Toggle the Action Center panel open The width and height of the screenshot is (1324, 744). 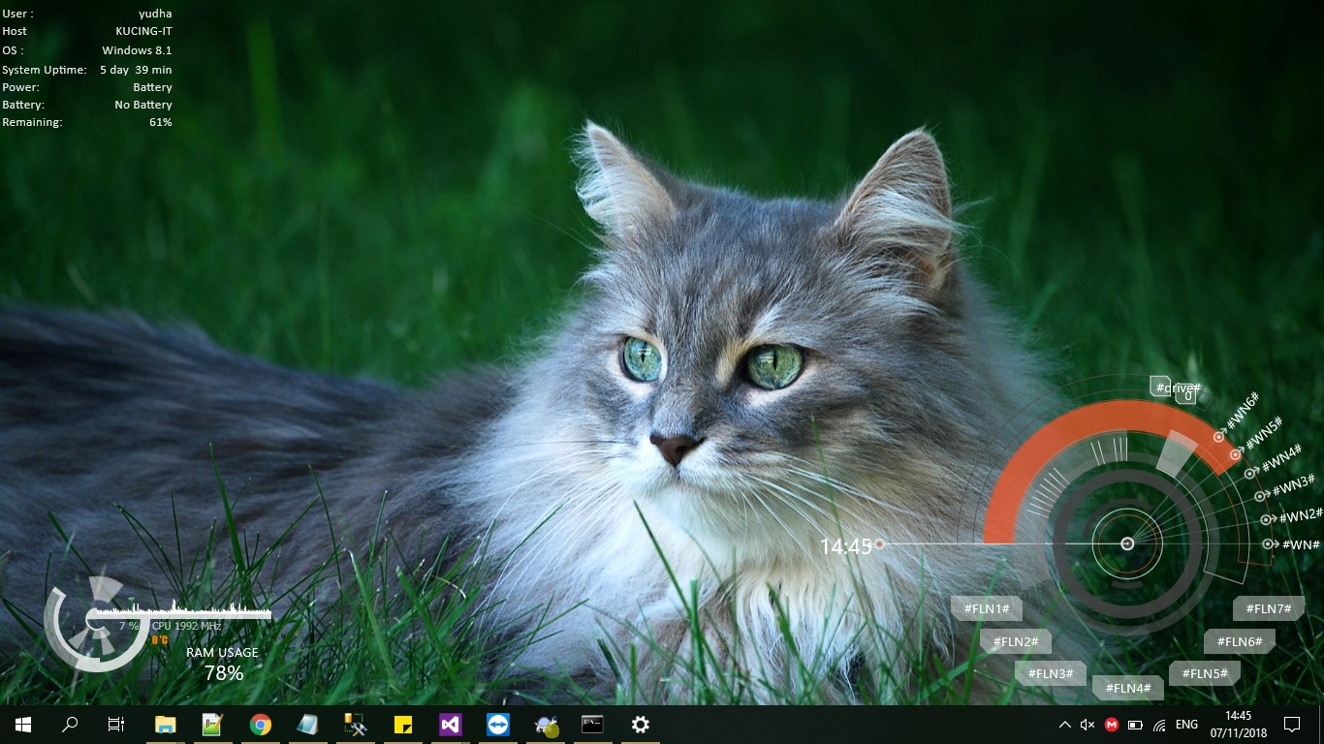1293,724
